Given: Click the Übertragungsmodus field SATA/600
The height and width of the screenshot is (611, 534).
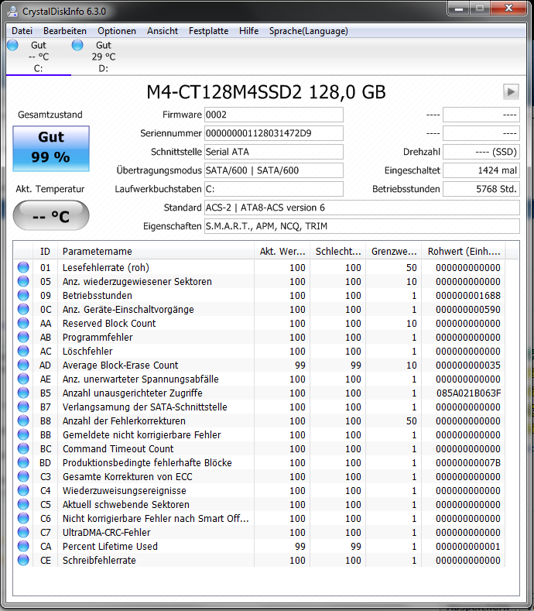Looking at the screenshot, I should 274,170.
